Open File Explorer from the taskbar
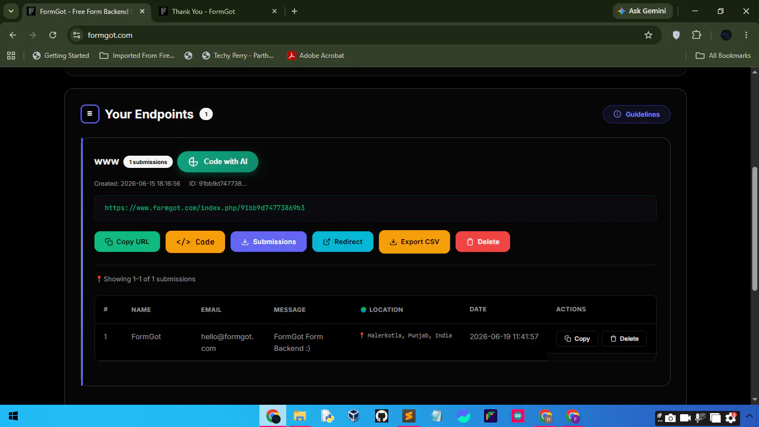 tap(300, 416)
